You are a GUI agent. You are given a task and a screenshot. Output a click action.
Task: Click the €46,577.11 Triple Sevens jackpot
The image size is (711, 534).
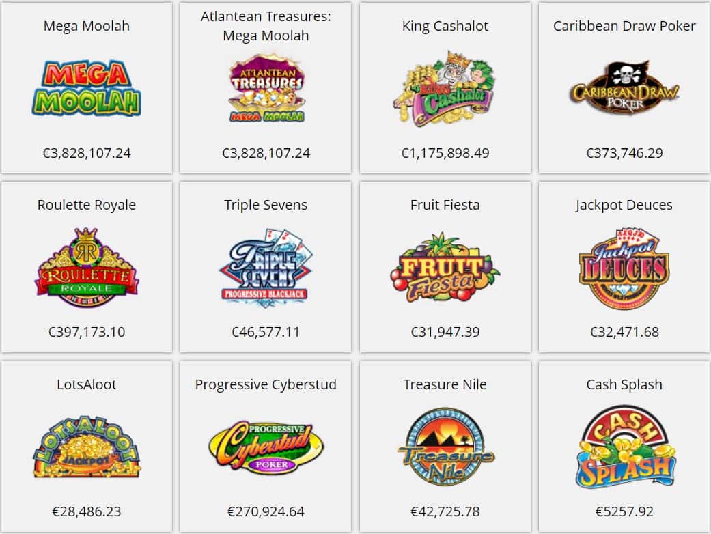click(x=266, y=332)
